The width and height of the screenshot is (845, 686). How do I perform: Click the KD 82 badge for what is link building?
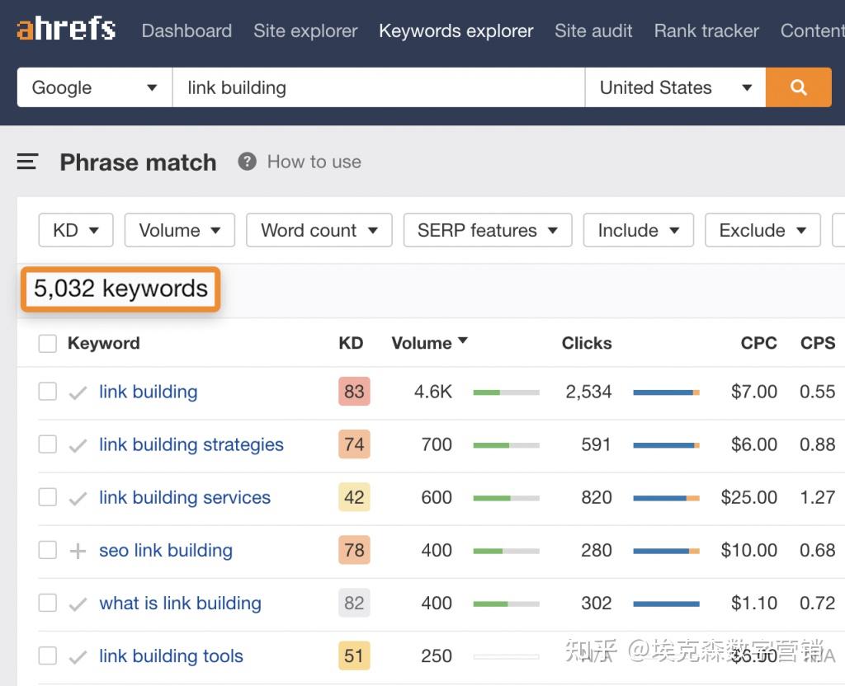click(x=354, y=603)
